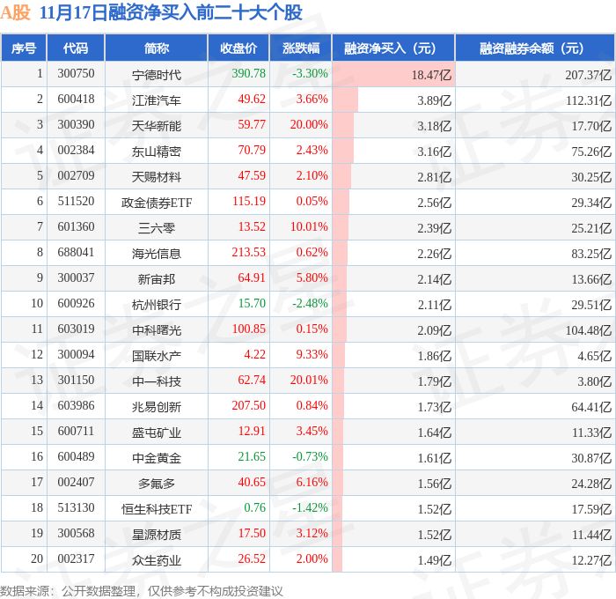This screenshot has height=599, width=616.
Task: Click the 104.48亿 balance value
Action: coord(589,330)
